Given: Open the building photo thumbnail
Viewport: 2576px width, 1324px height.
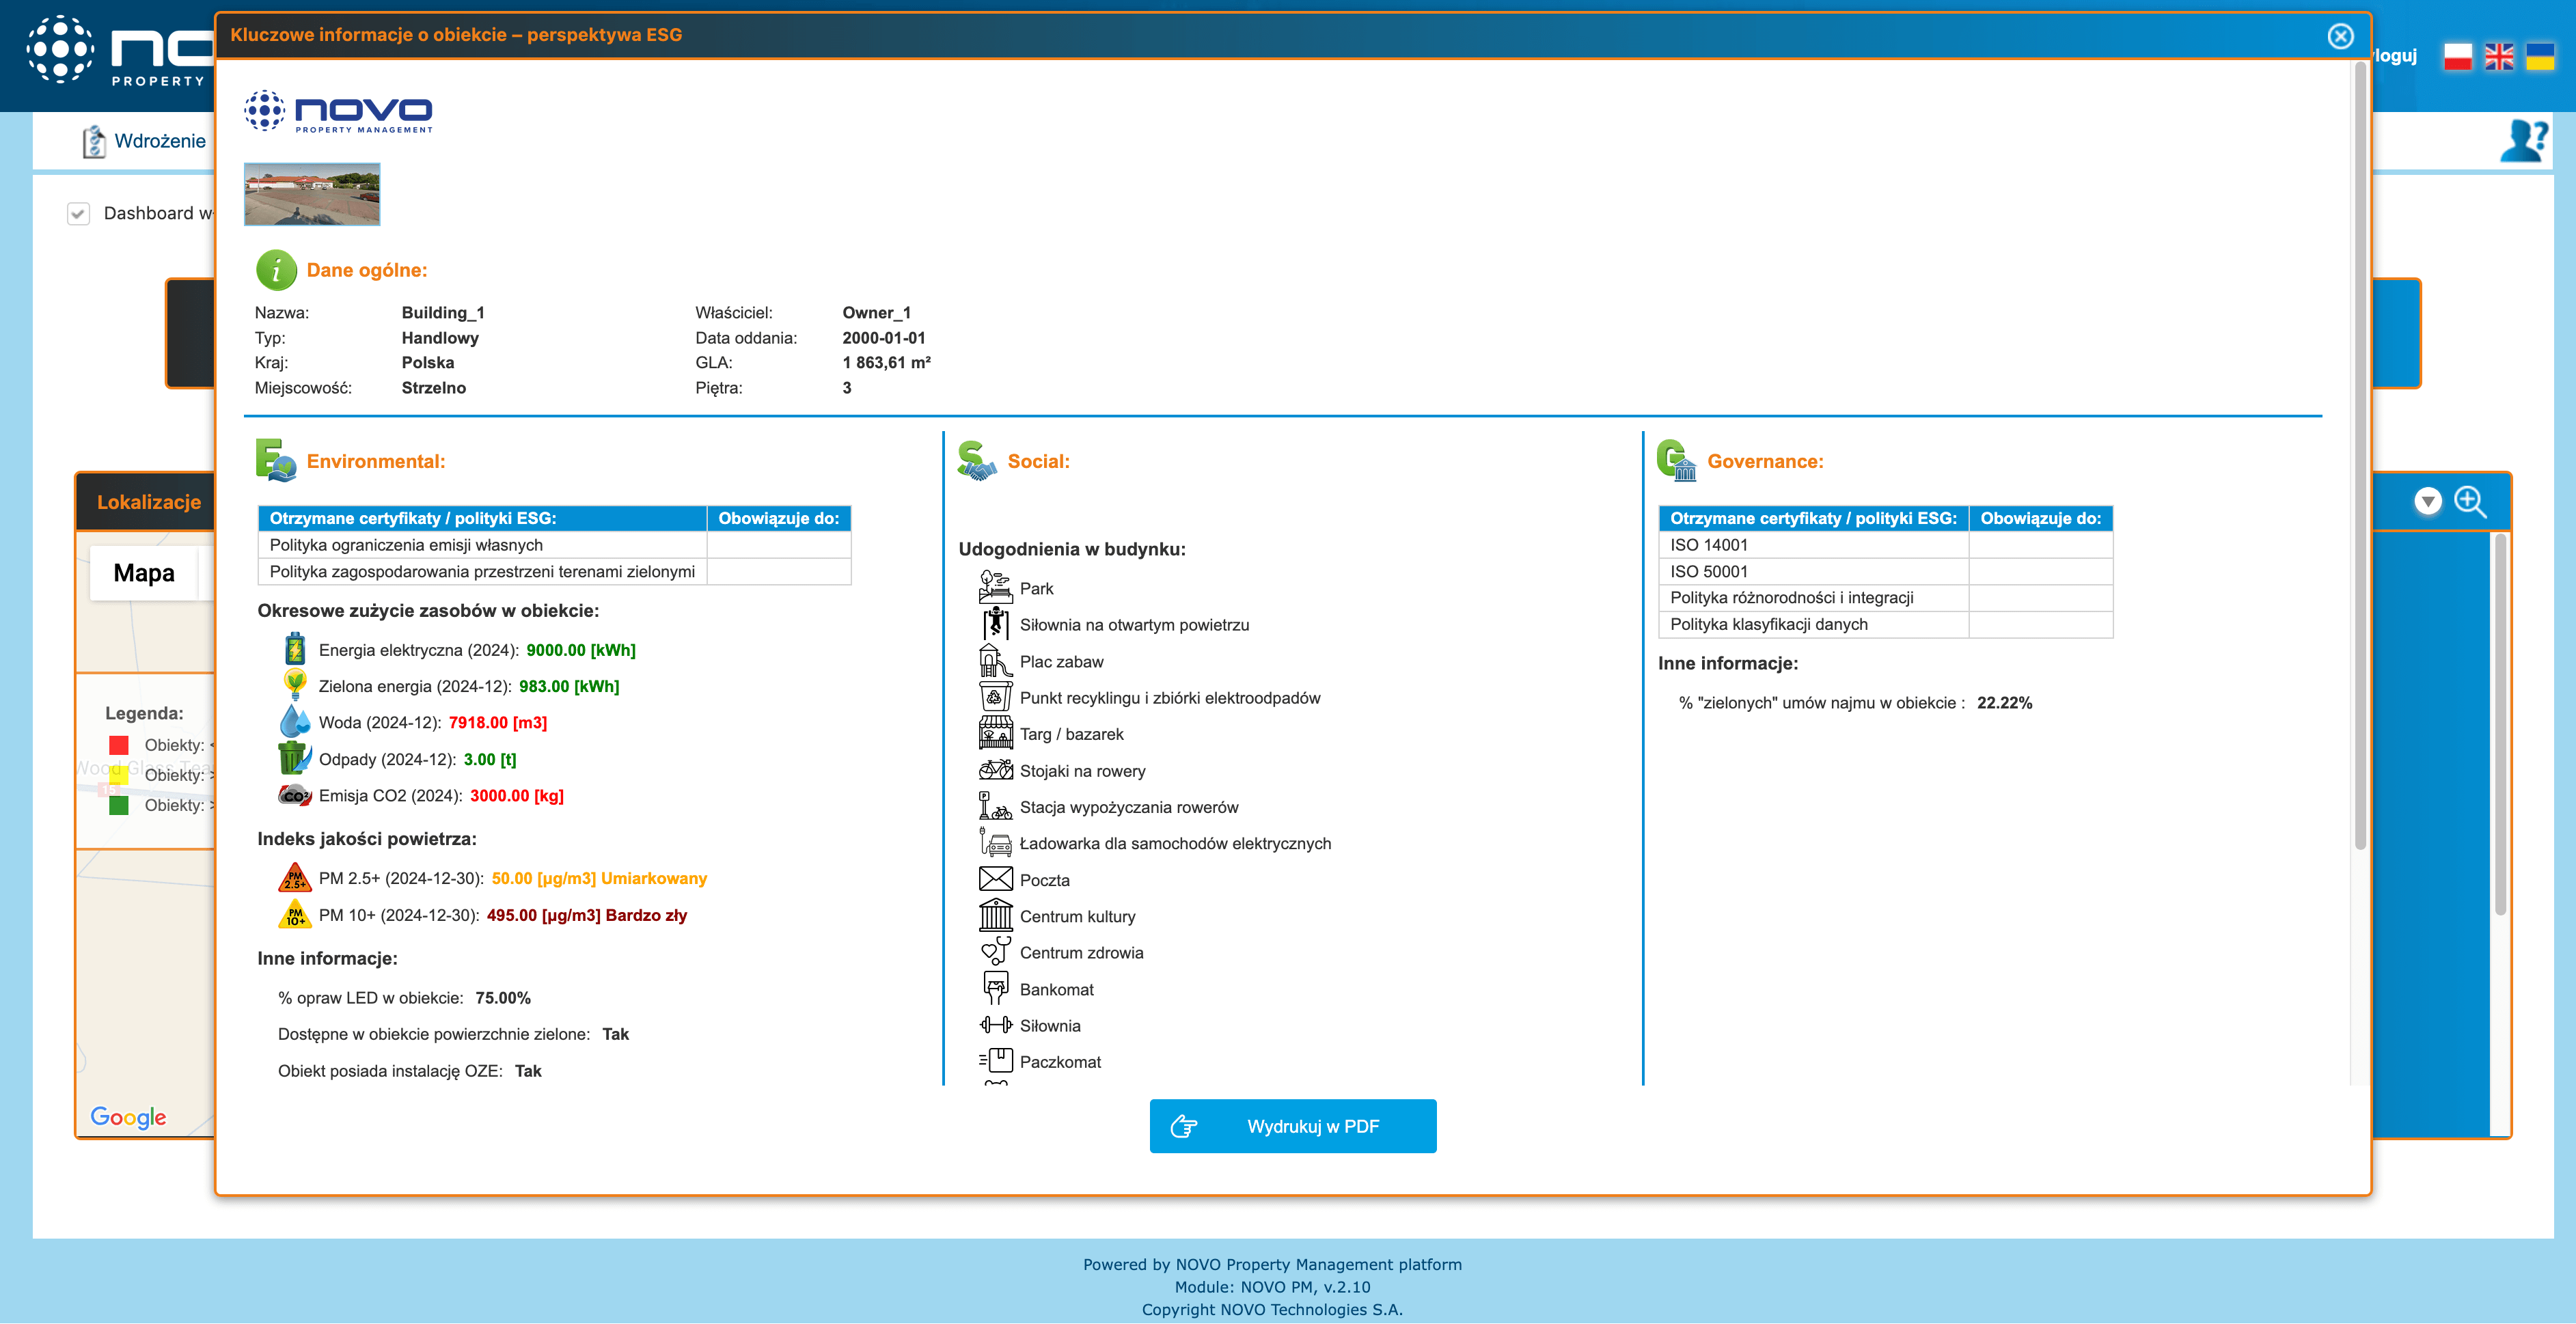Looking at the screenshot, I should (312, 194).
